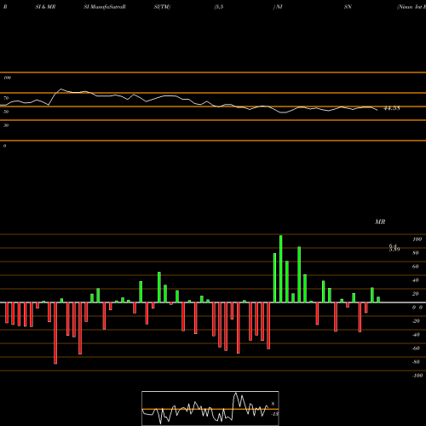Open the mini oscillator thumbnail chart

pyautogui.click(x=210, y=408)
